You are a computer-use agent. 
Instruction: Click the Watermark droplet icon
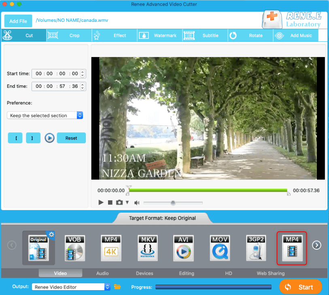click(x=144, y=36)
